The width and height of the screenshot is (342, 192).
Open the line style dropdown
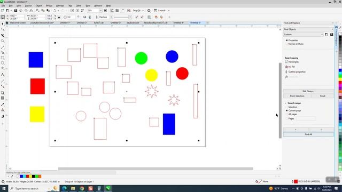click(130, 17)
